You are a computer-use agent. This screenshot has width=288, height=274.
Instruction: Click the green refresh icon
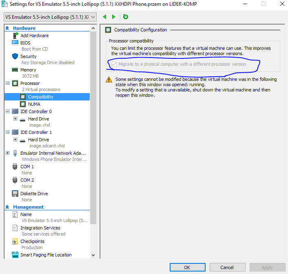click(x=126, y=17)
